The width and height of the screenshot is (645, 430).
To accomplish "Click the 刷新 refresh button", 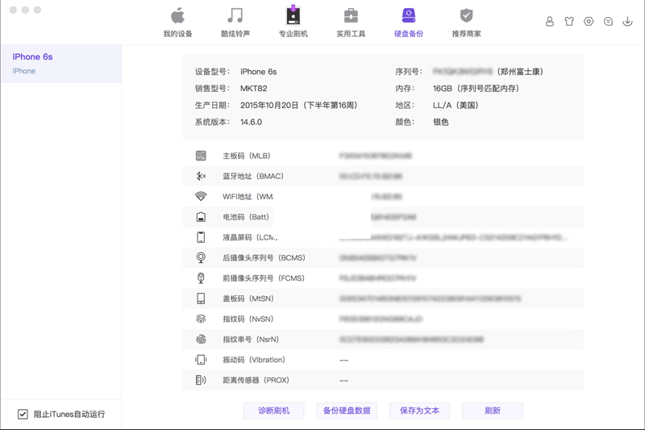I will [x=493, y=411].
